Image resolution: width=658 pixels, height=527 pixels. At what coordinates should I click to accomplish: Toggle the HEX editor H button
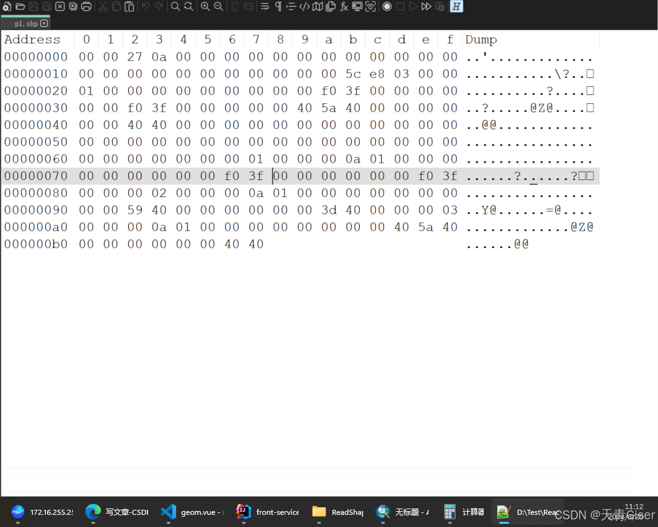(x=456, y=6)
